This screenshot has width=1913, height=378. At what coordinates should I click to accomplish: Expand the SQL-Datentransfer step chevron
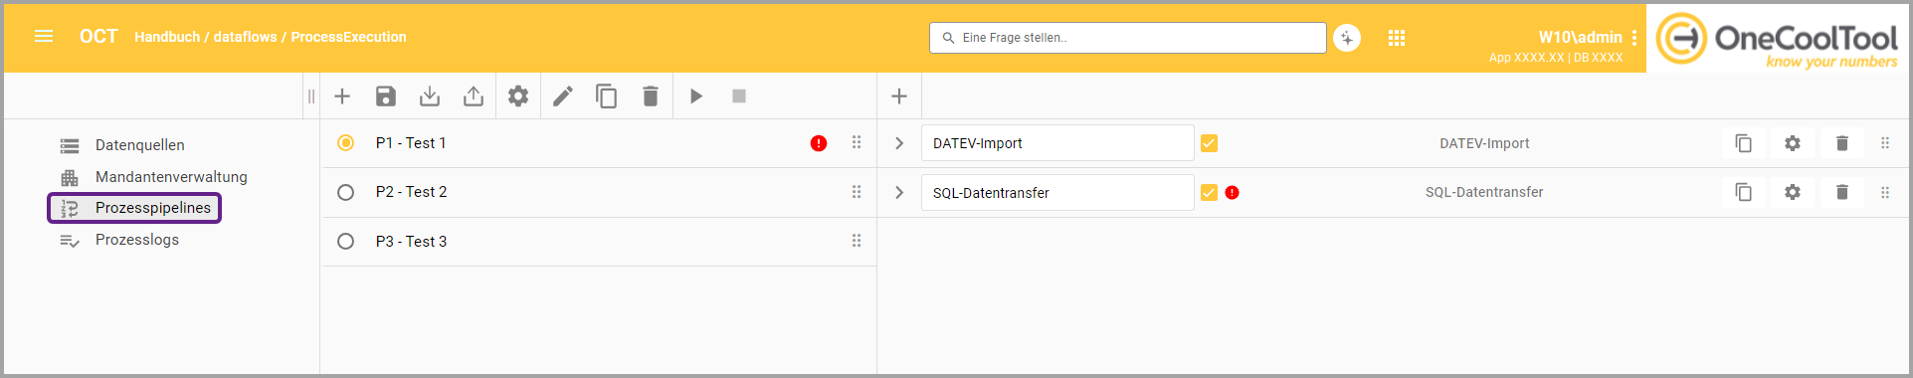point(899,192)
